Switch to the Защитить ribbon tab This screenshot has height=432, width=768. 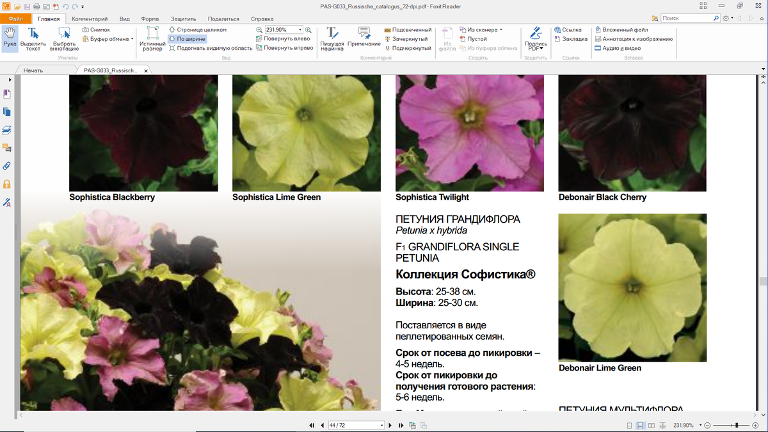[x=184, y=19]
